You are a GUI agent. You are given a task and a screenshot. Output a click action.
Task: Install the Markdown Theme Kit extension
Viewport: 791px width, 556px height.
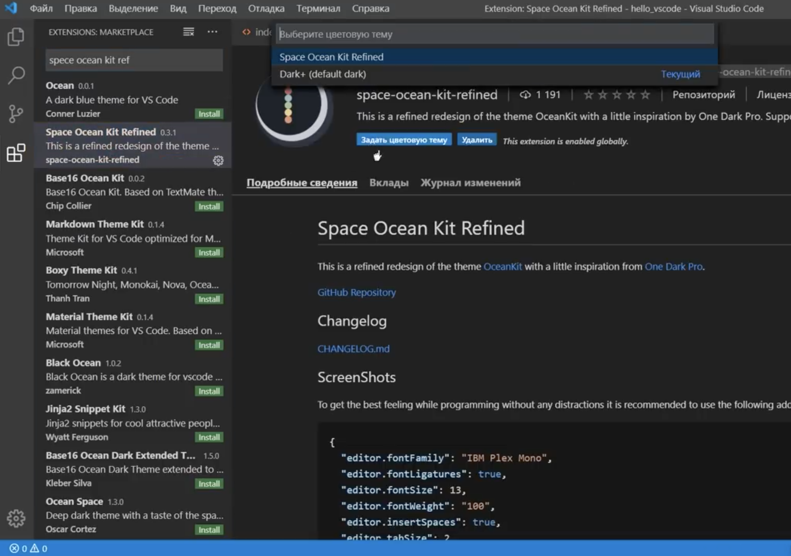point(209,253)
